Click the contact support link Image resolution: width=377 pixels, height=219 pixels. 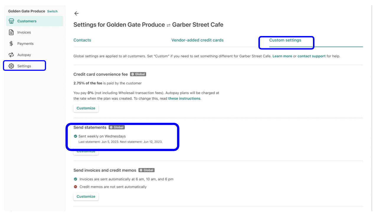(x=312, y=56)
